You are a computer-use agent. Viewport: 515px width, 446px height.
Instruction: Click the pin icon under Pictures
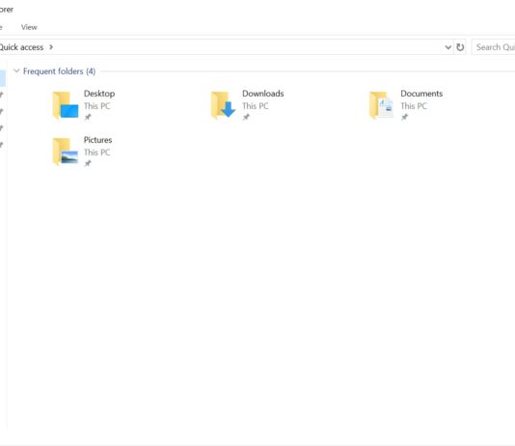[88, 163]
